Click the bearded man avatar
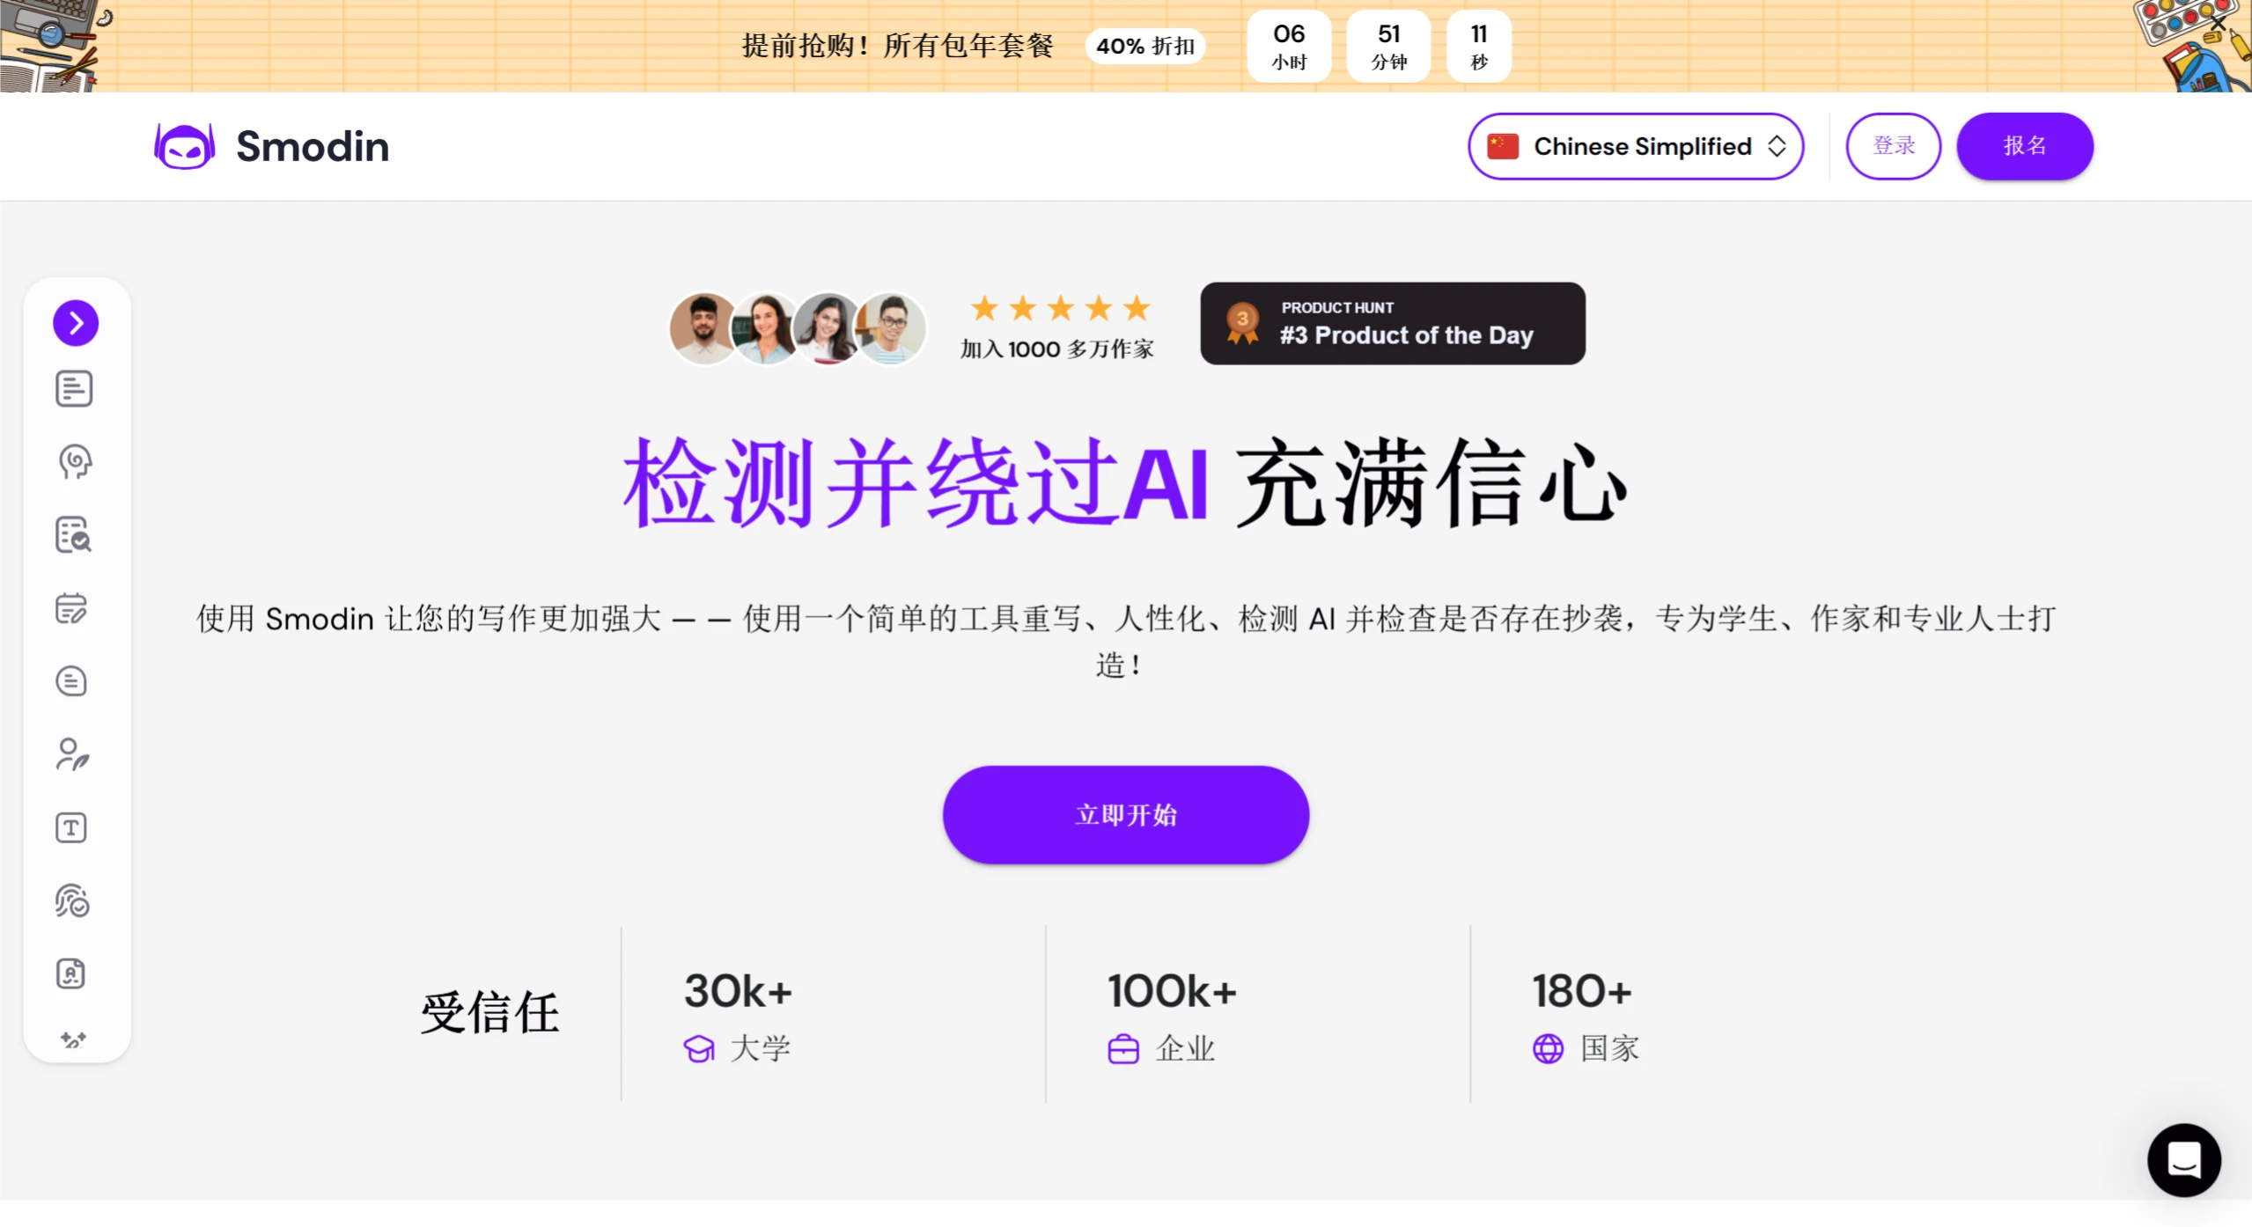 click(702, 328)
